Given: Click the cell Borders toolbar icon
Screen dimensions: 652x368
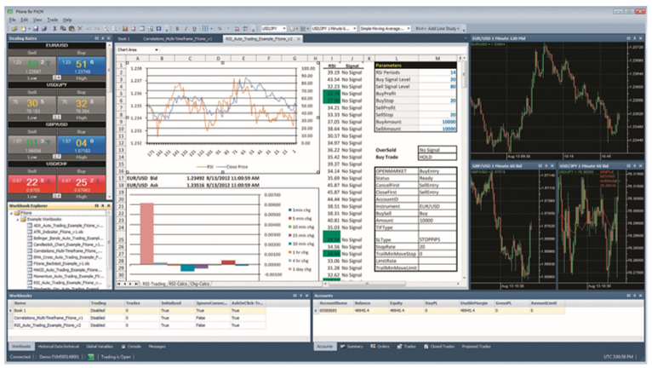Looking at the screenshot, I should tap(205, 29).
